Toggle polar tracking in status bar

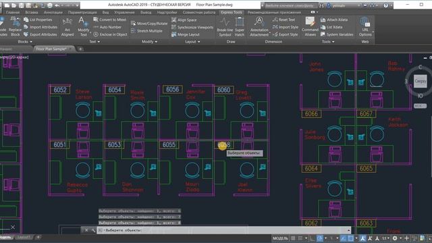[319, 238]
